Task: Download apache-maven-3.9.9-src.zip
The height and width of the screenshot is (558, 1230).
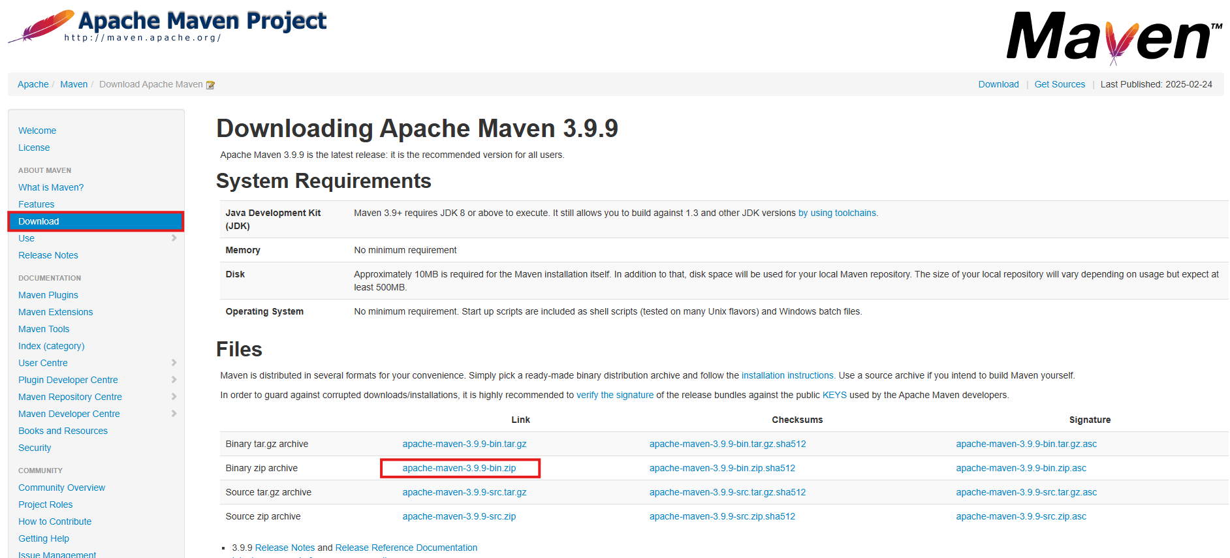Action: (459, 516)
